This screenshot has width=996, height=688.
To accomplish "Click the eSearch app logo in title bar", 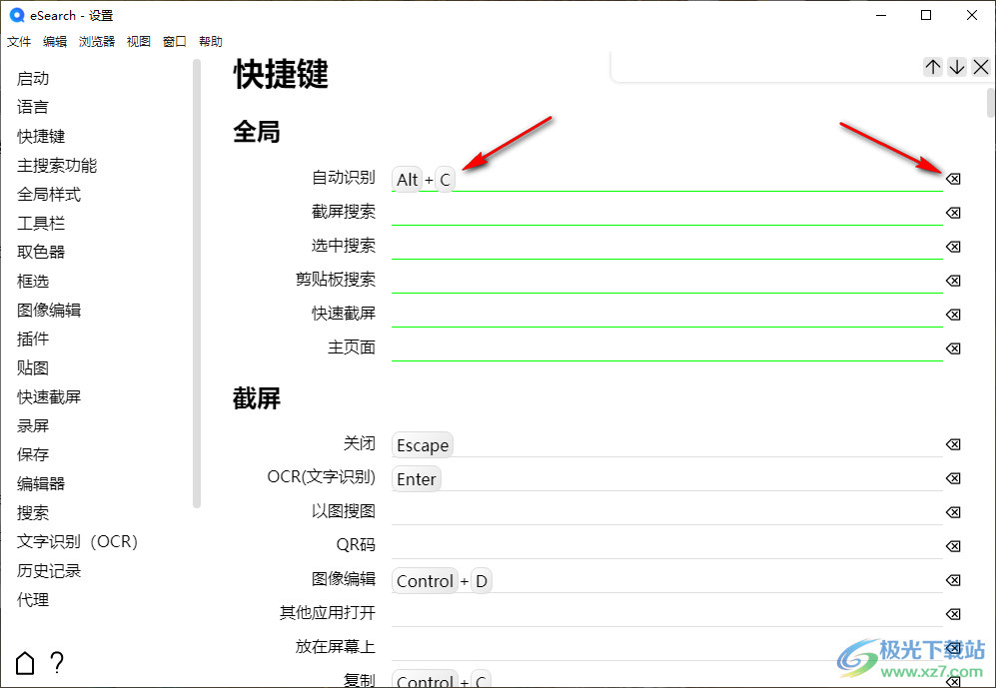I will tap(17, 15).
